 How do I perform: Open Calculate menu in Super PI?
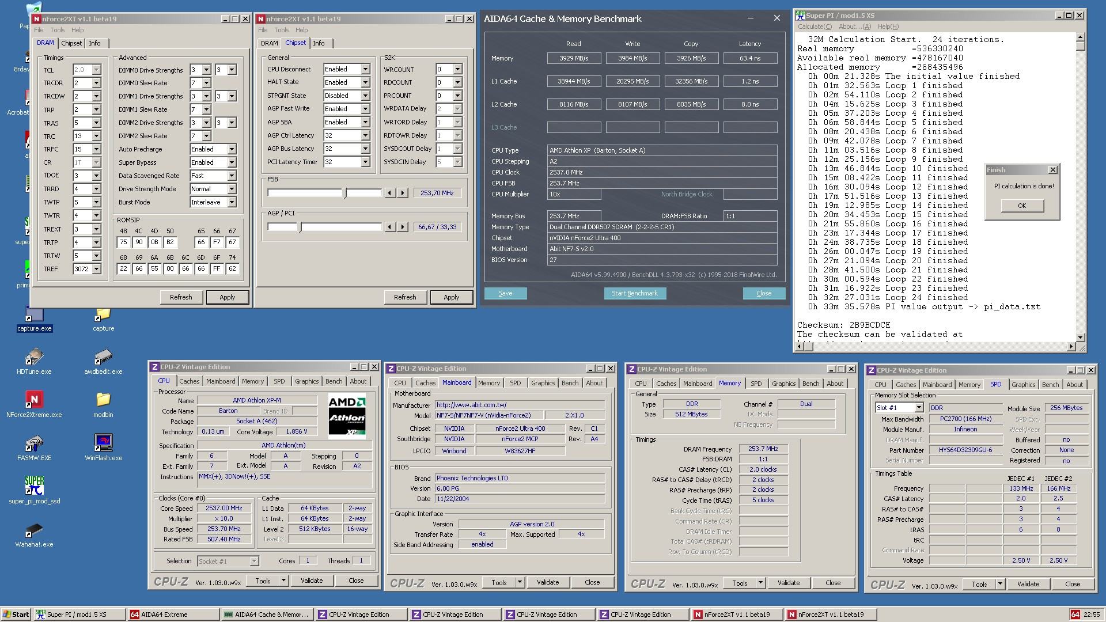coord(815,26)
